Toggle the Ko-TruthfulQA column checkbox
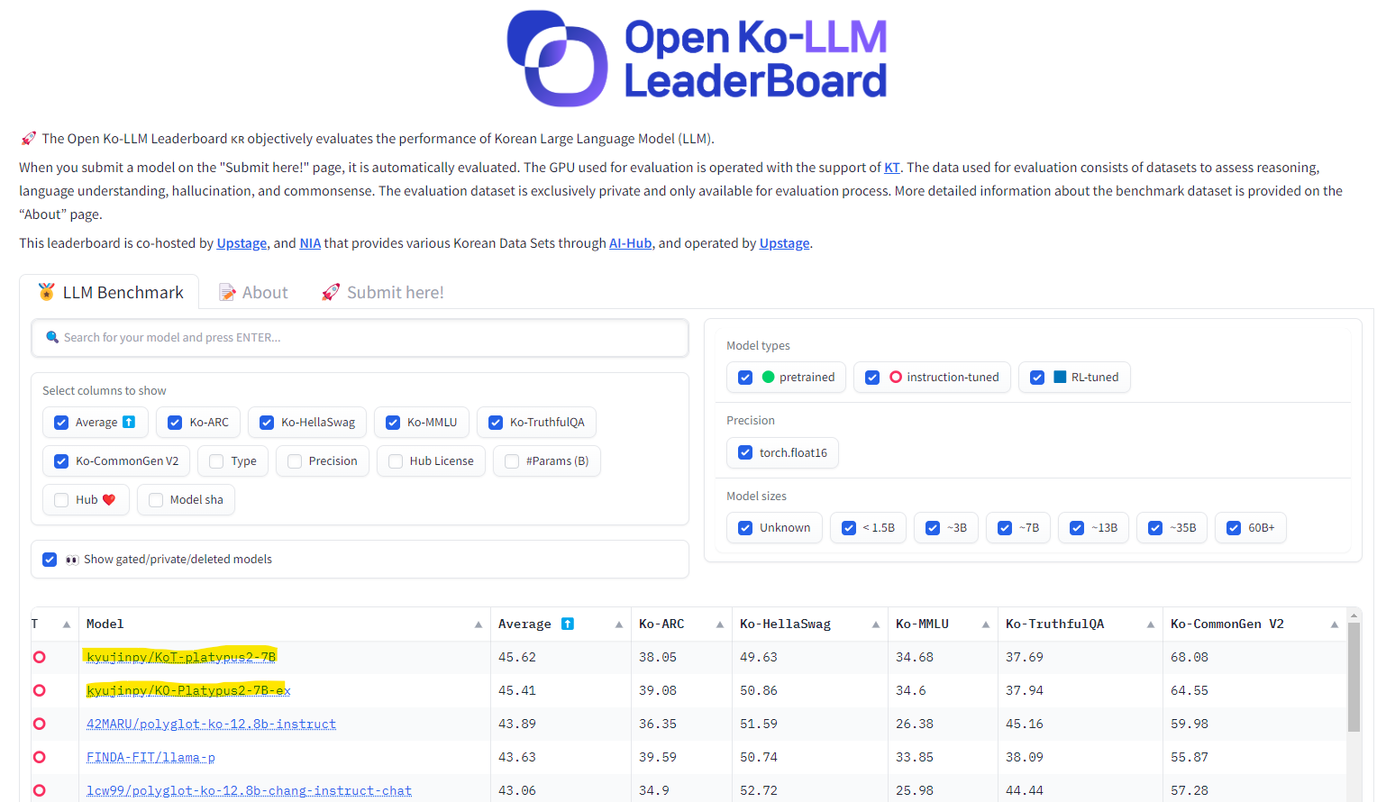The height and width of the screenshot is (802, 1386). 496,423
